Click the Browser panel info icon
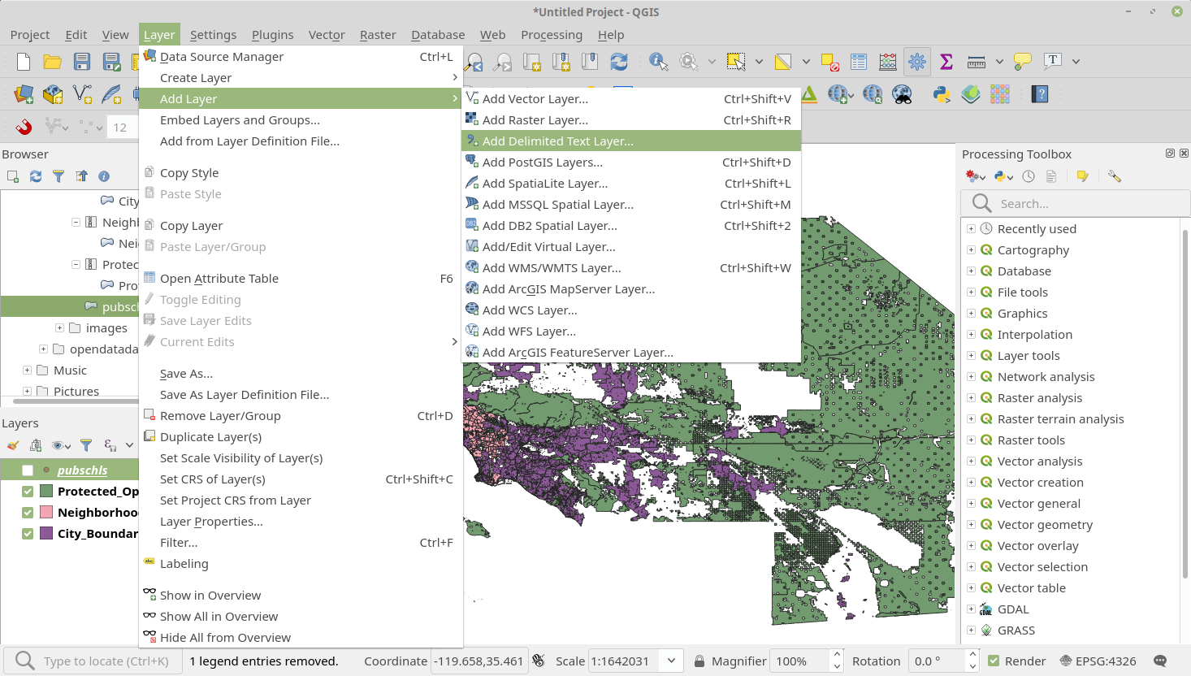The image size is (1191, 676). (x=104, y=176)
